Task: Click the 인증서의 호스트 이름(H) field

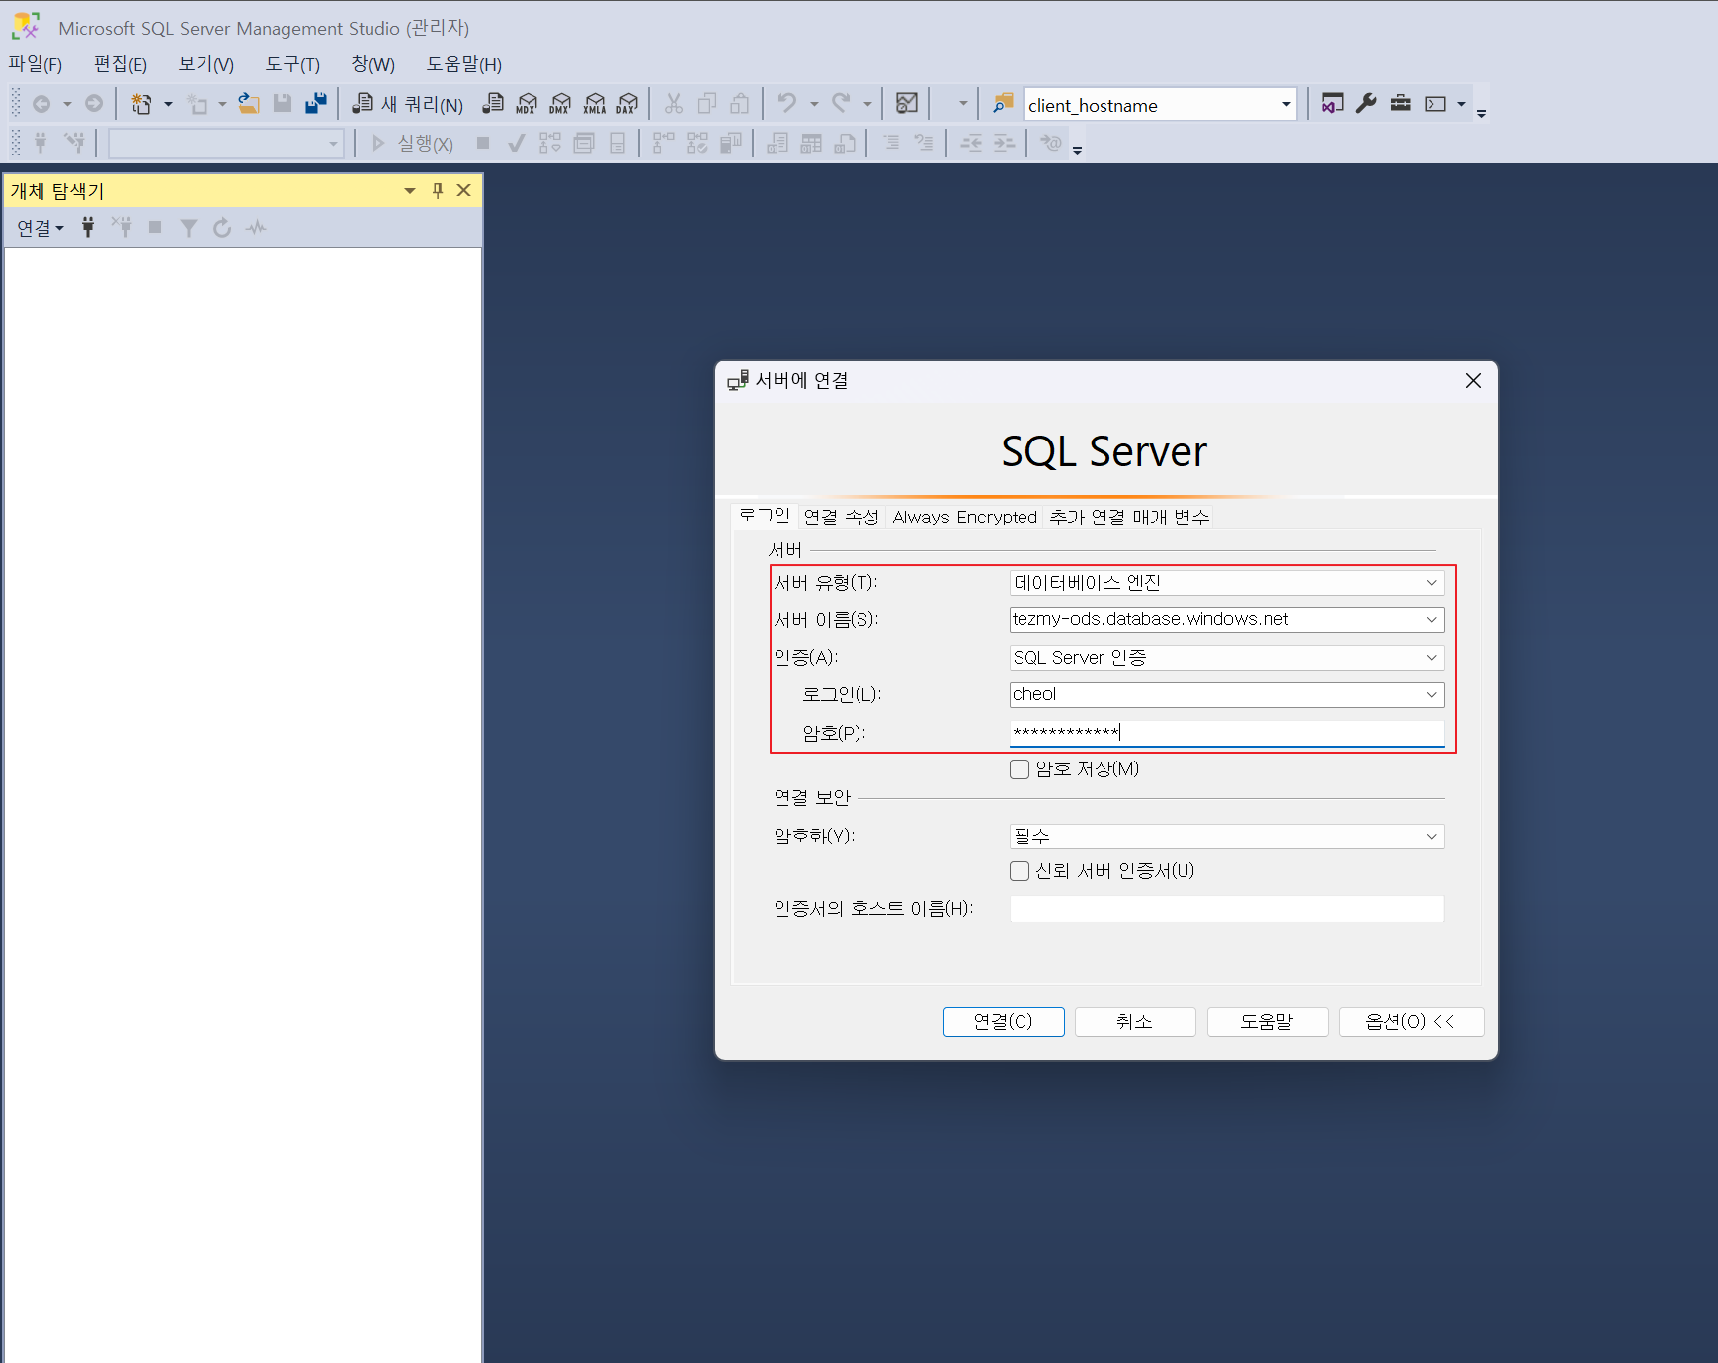Action: point(1227,909)
